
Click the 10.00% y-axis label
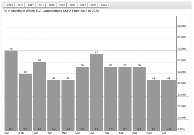[x=182, y=118]
